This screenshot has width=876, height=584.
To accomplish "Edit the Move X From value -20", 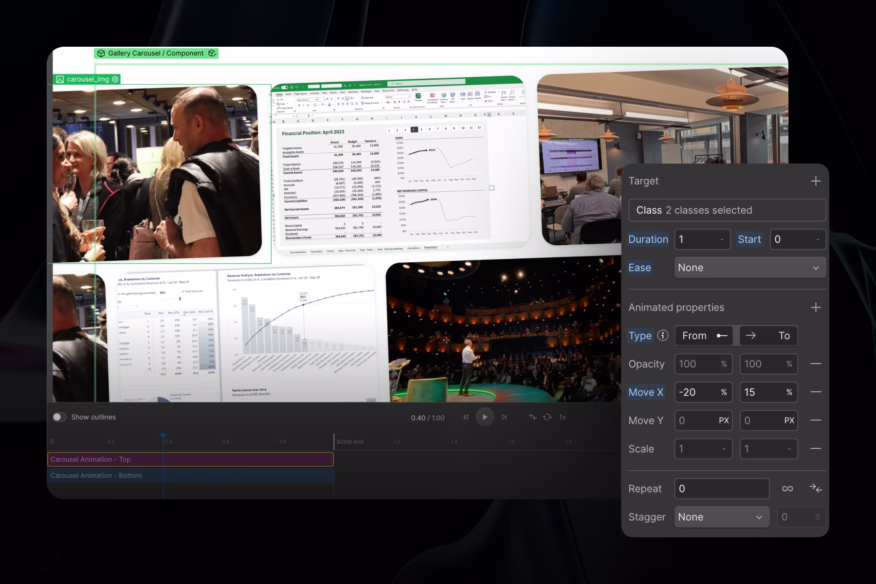I will (703, 392).
